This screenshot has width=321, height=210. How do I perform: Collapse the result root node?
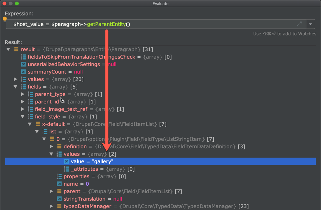8,50
